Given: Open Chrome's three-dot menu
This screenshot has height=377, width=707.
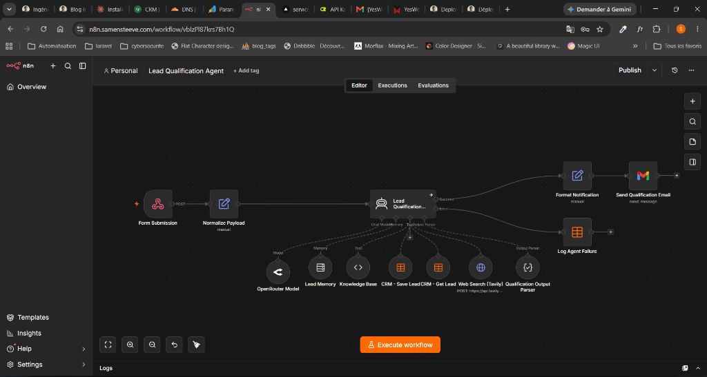Looking at the screenshot, I should (x=697, y=29).
